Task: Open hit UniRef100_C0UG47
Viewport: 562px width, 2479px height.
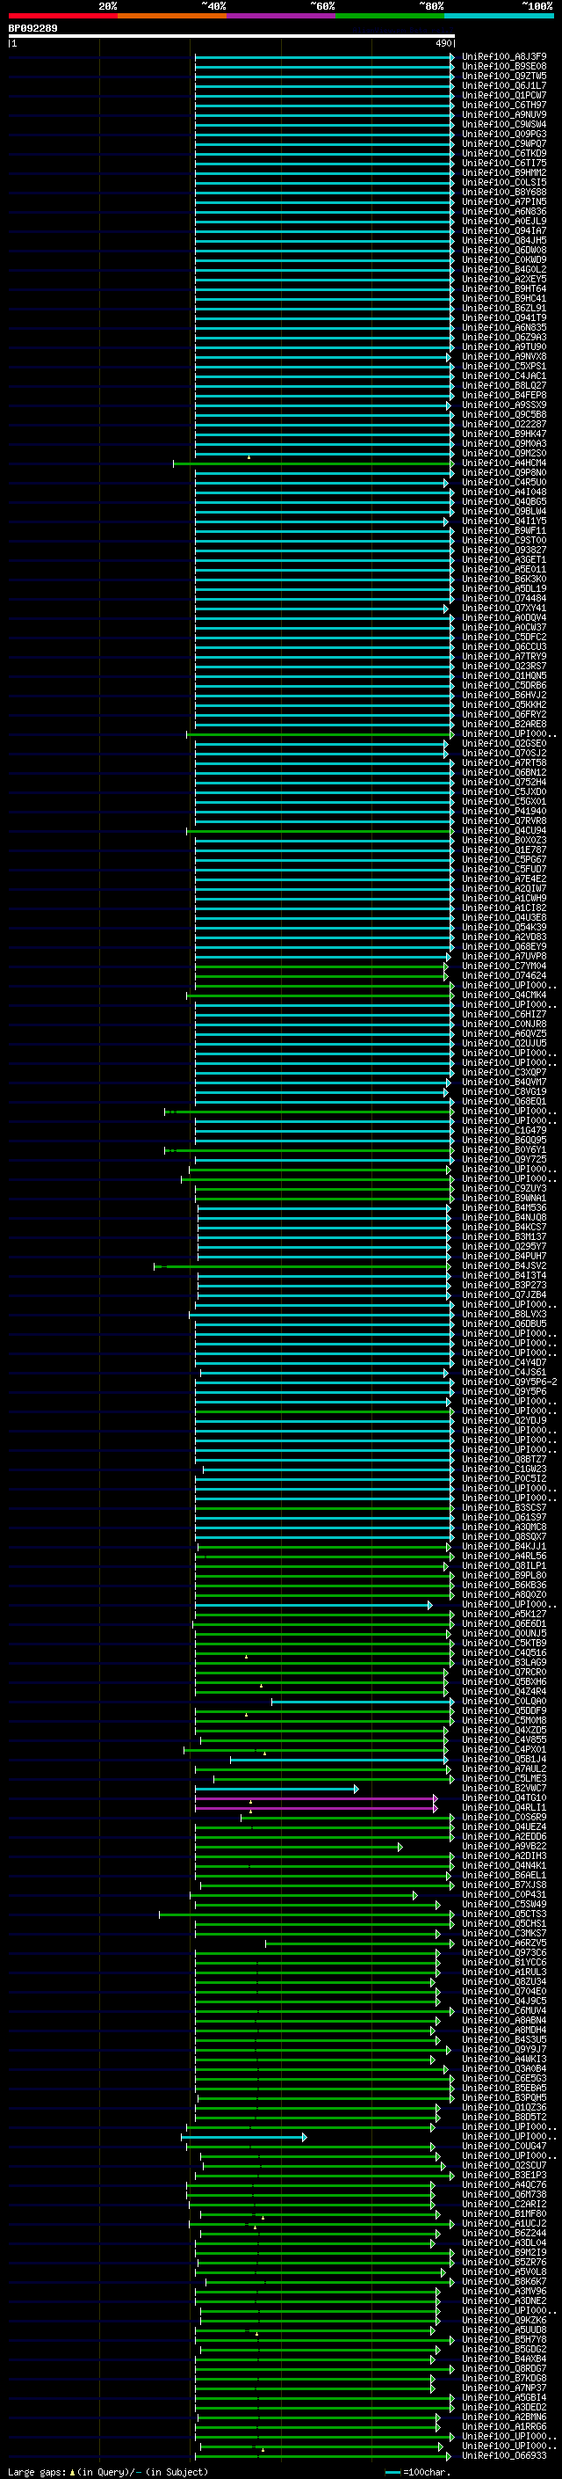Action: 503,2146
